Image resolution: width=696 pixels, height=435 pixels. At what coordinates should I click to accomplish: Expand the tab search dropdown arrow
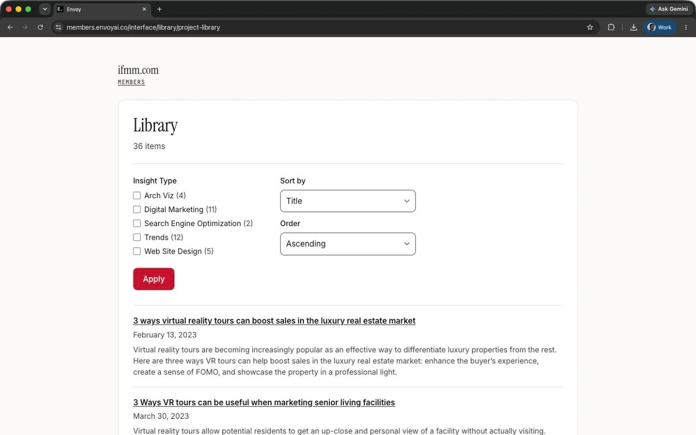click(x=45, y=9)
